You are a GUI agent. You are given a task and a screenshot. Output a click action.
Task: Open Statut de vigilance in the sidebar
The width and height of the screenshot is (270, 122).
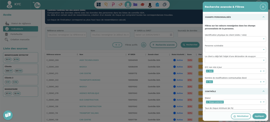(x=21, y=23)
